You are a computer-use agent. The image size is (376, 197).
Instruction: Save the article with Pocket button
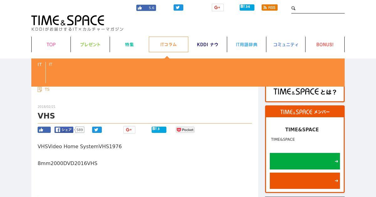pos(185,130)
